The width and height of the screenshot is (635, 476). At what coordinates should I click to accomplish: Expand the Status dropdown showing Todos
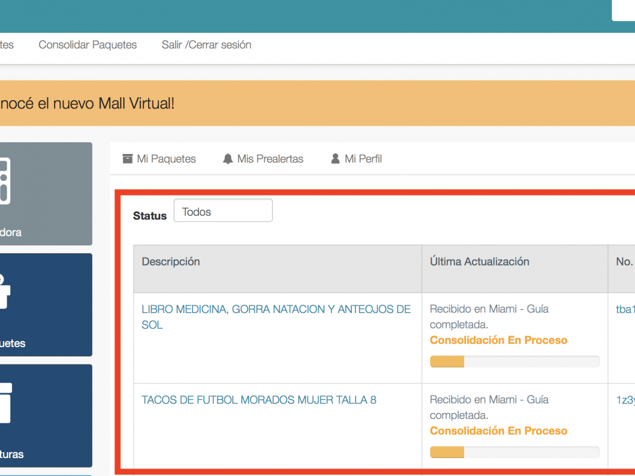coord(223,211)
